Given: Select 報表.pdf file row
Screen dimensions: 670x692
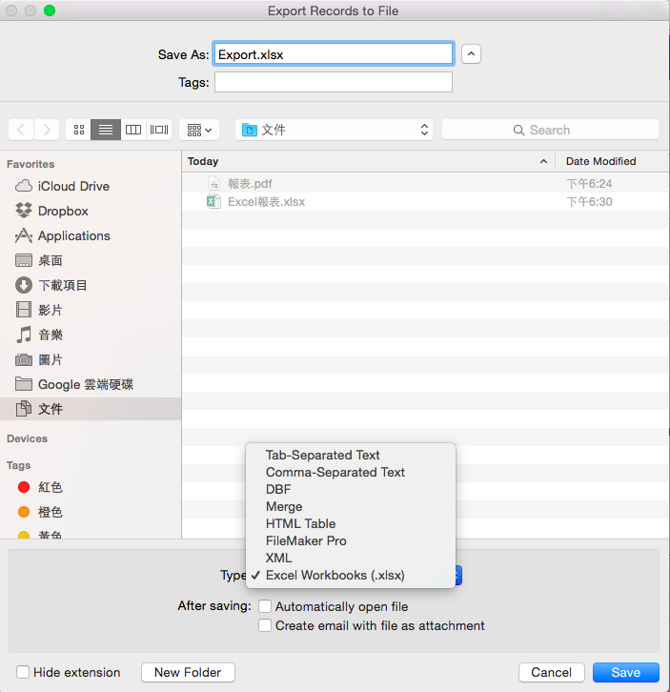Looking at the screenshot, I should click(x=425, y=184).
